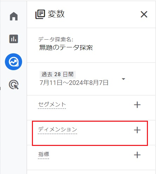Image resolution: width=156 pixels, height=174 pixels.
Task: Open the Reports bar chart icon
Action: pyautogui.click(x=14, y=39)
